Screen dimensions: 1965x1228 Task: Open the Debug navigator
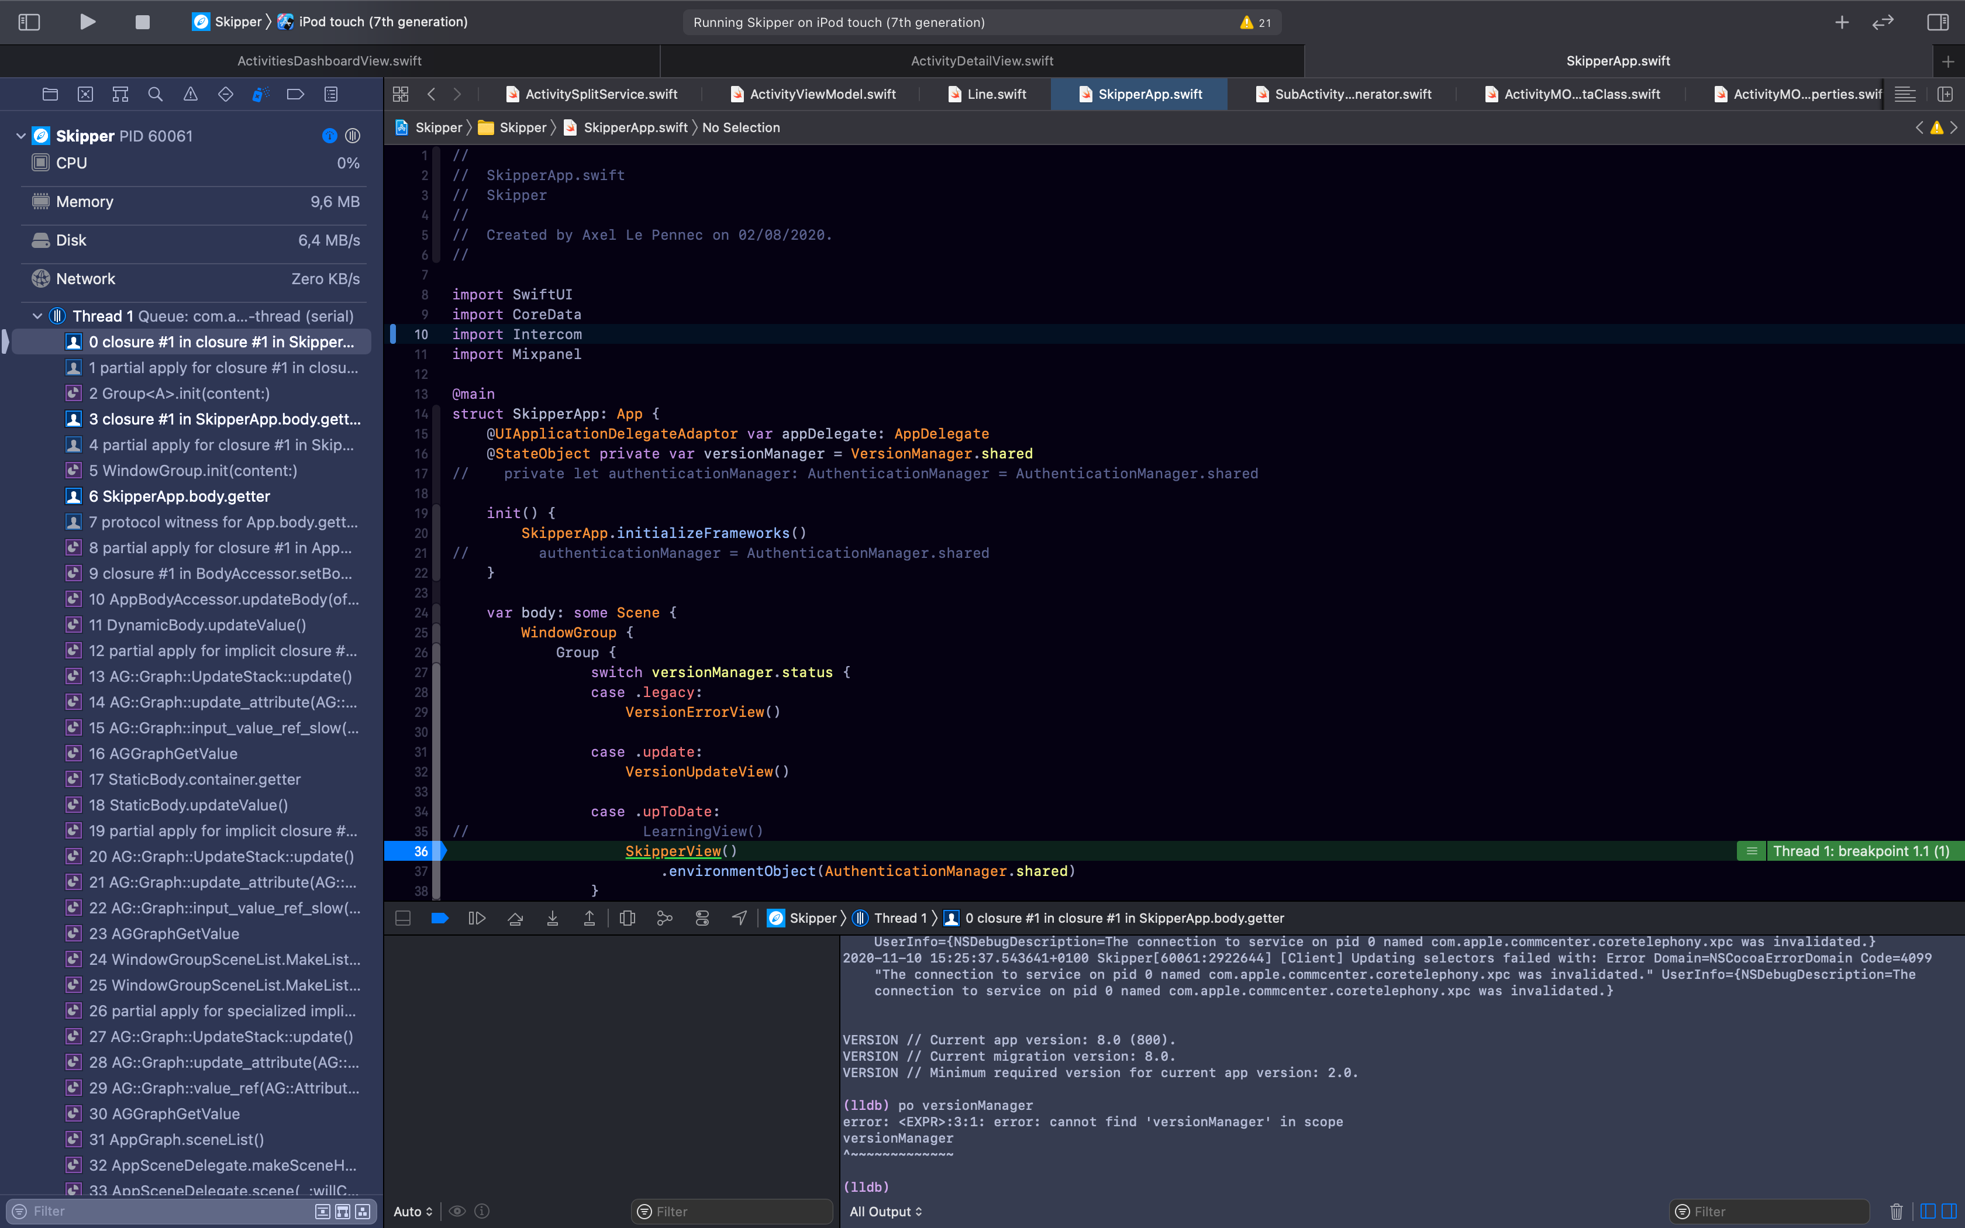261,94
